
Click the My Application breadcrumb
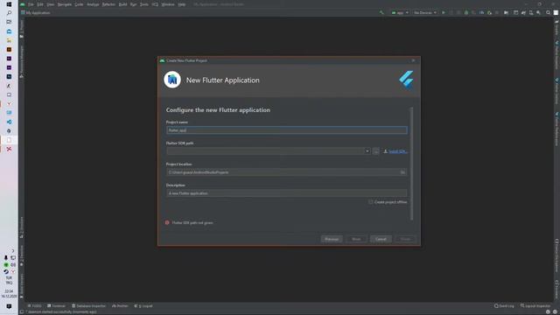tap(38, 12)
